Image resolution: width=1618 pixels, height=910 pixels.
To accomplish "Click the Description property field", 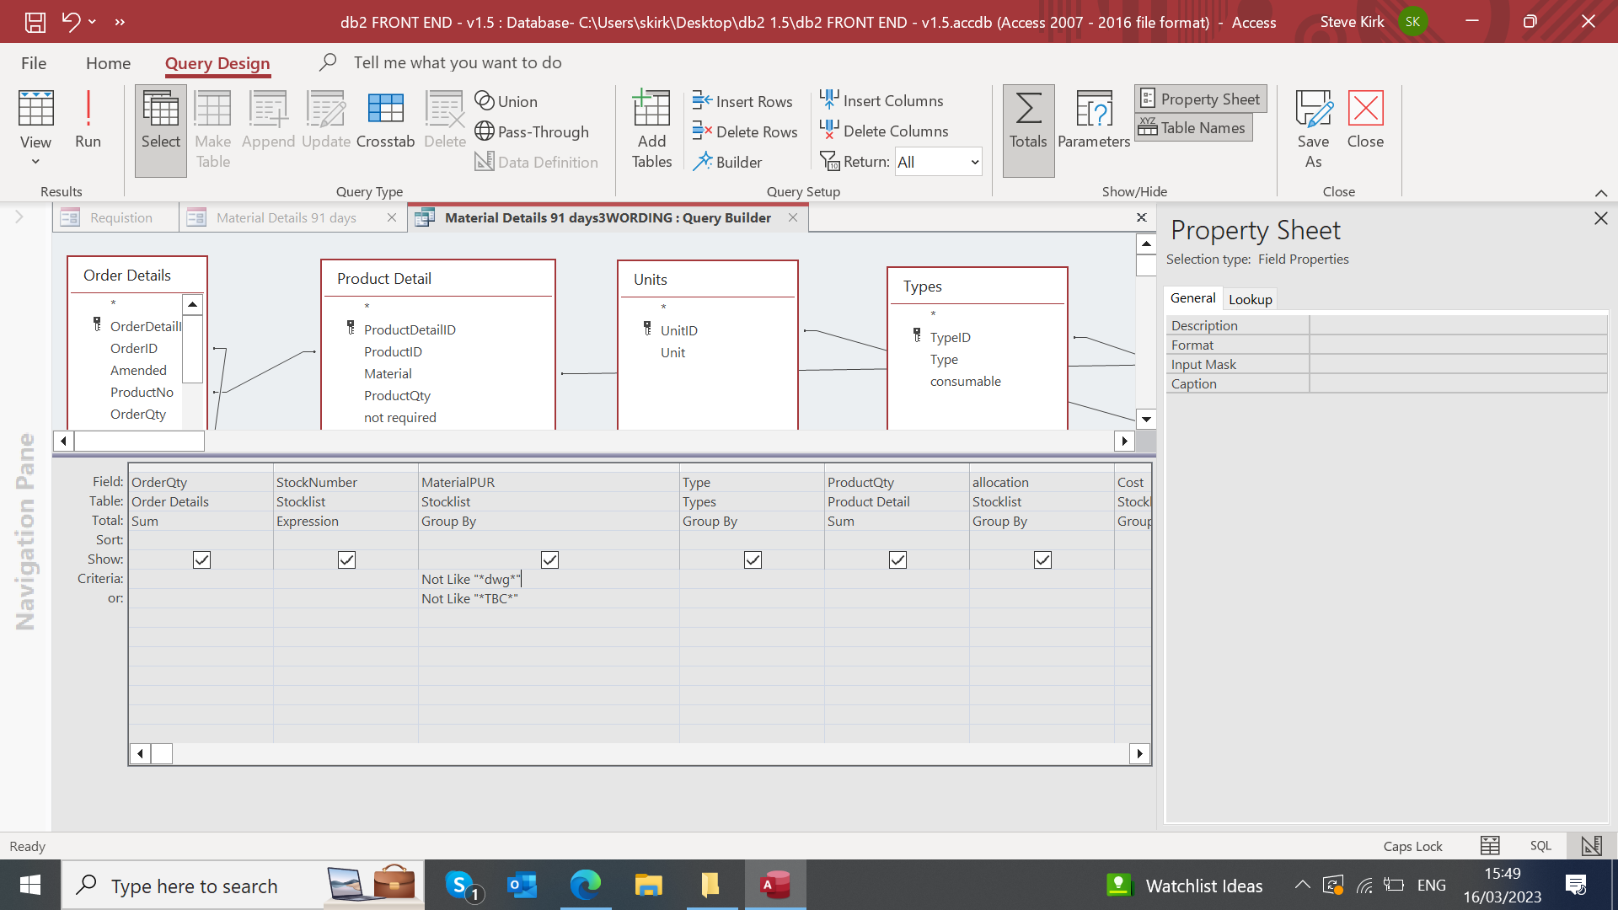I will coord(1458,325).
